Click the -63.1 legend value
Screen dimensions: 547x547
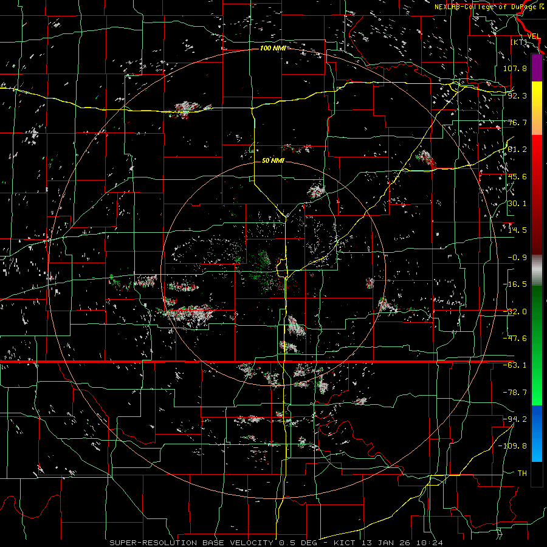click(515, 365)
